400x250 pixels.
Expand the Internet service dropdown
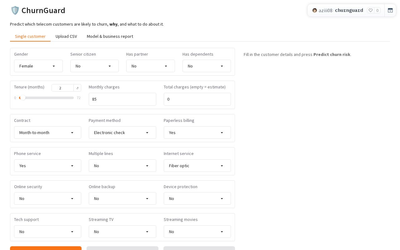[197, 166]
